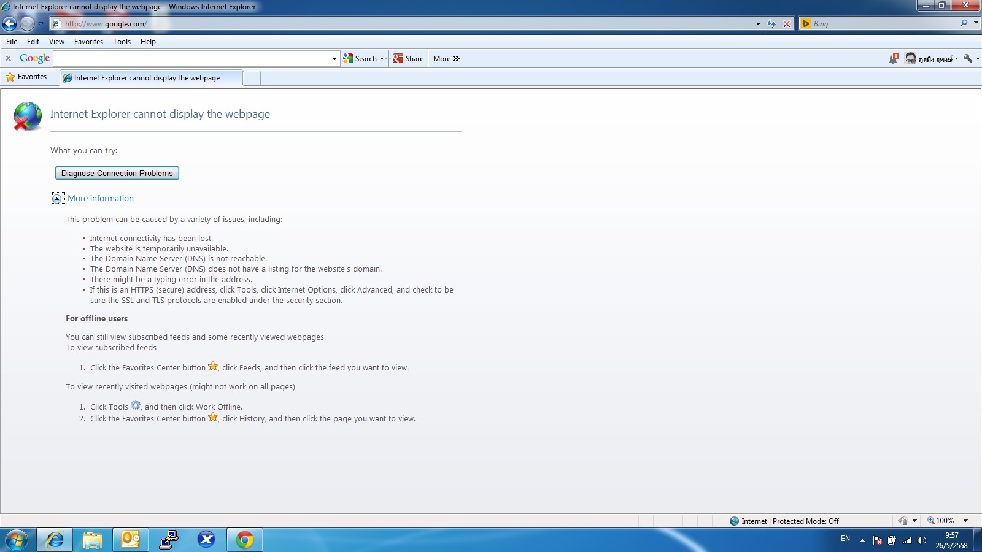The image size is (982, 552).
Task: Show more Google Toolbar buttons via More
Action: 446,59
